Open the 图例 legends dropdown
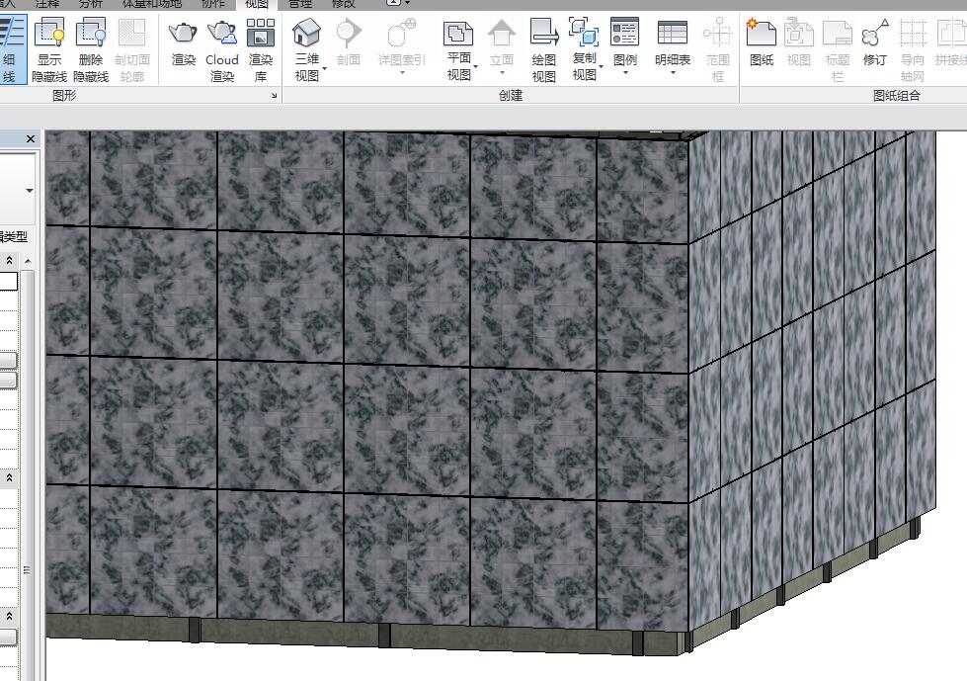Screen dimensions: 967x681 click(x=624, y=73)
